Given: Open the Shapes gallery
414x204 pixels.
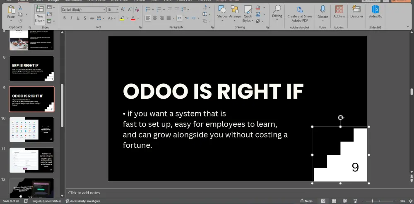Looking at the screenshot, I should pyautogui.click(x=222, y=14).
